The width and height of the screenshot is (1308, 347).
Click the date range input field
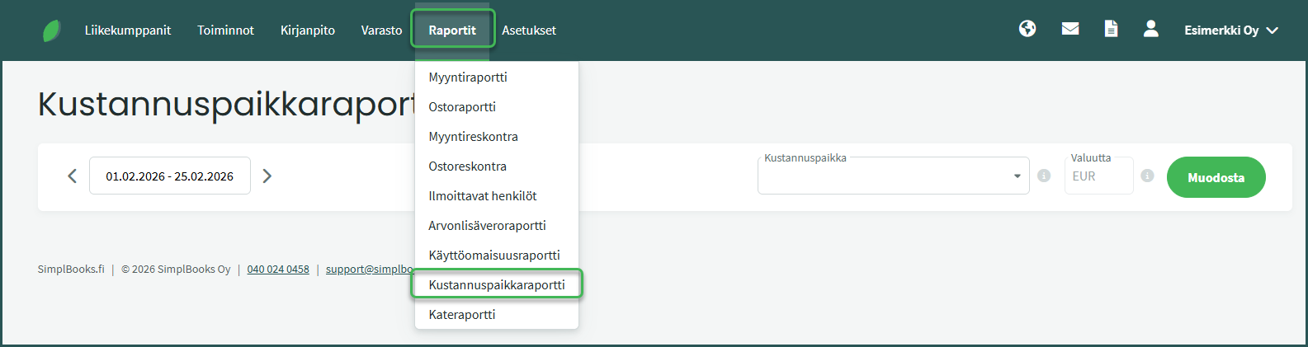click(x=169, y=176)
